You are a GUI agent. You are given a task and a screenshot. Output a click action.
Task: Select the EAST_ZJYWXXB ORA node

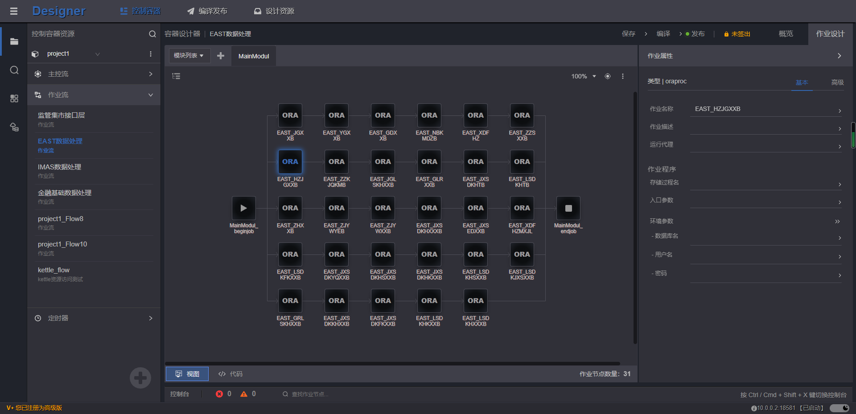pyautogui.click(x=383, y=208)
